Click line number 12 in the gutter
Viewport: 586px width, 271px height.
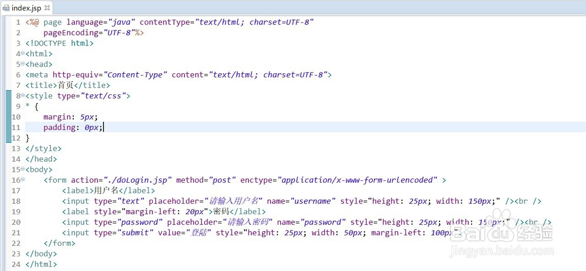click(16, 138)
